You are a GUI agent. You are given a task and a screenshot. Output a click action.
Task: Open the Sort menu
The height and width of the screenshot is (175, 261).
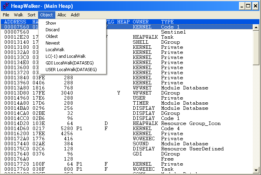click(x=31, y=15)
